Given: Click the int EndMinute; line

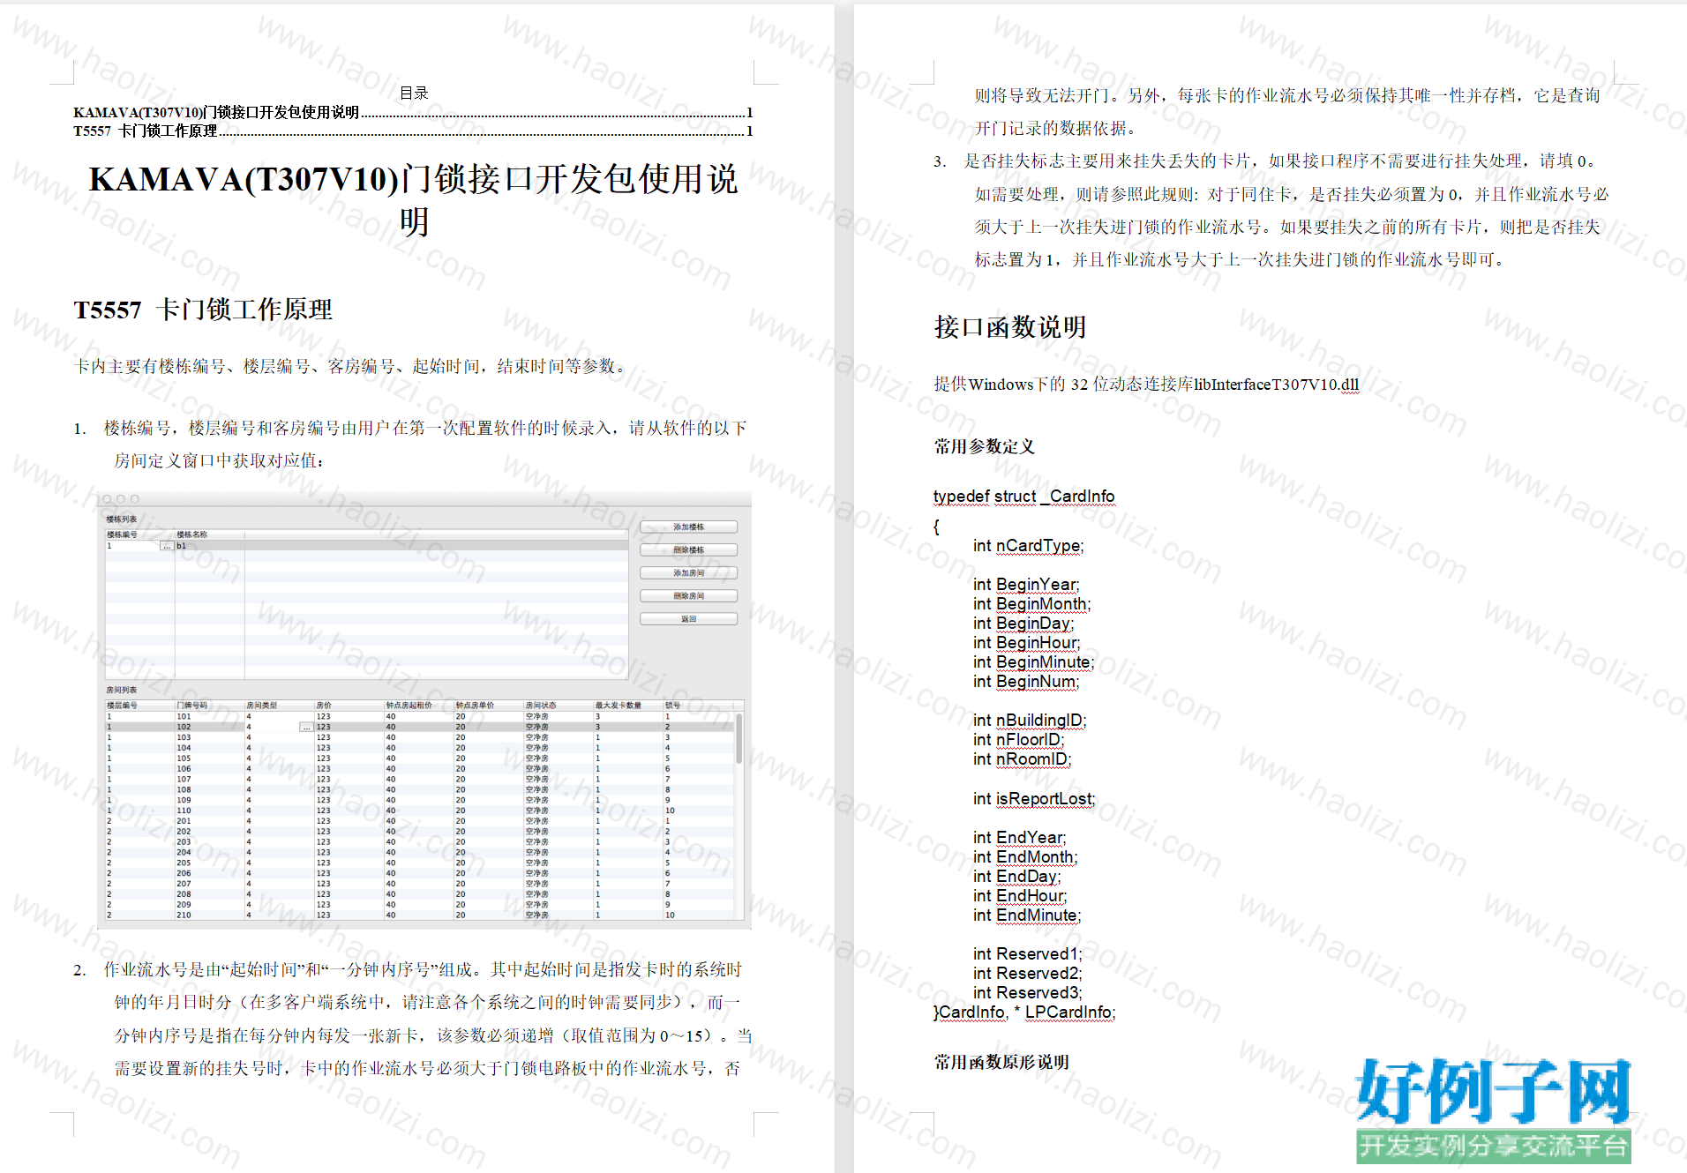Looking at the screenshot, I should pyautogui.click(x=1027, y=915).
